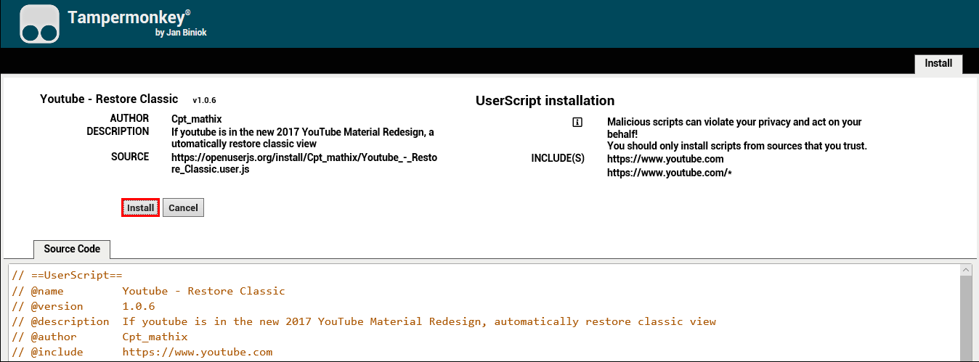The width and height of the screenshot is (979, 362).
Task: Click the include entry https://www.youtube.com/*
Action: 669,173
